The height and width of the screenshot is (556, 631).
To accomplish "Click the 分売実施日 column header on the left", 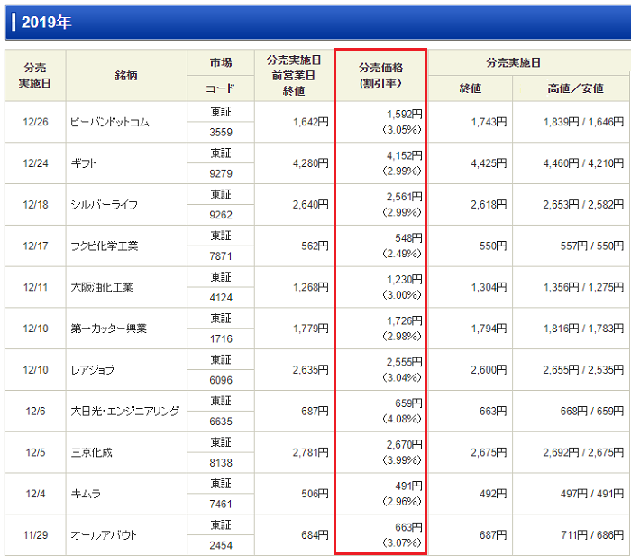I will [x=35, y=75].
